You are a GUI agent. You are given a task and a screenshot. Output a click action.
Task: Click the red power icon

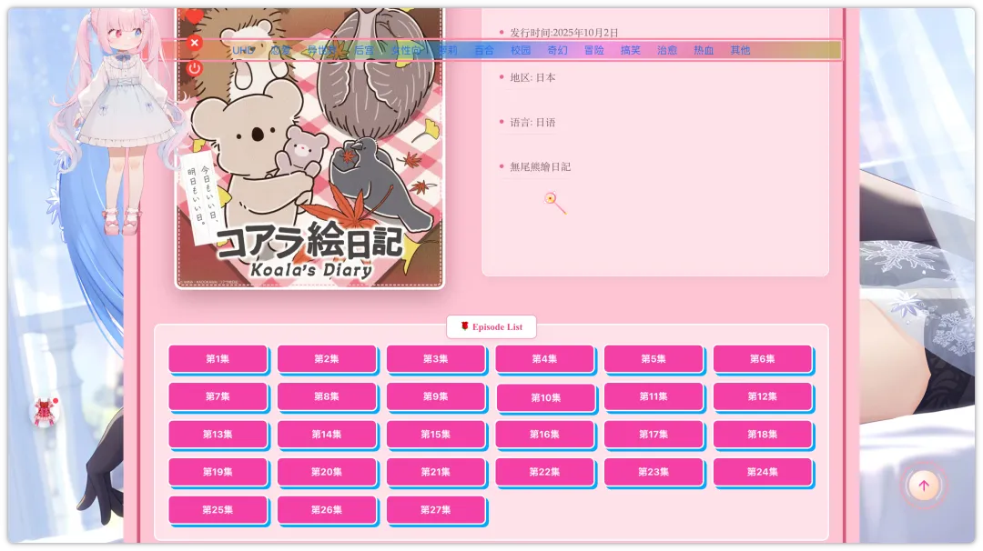click(195, 68)
